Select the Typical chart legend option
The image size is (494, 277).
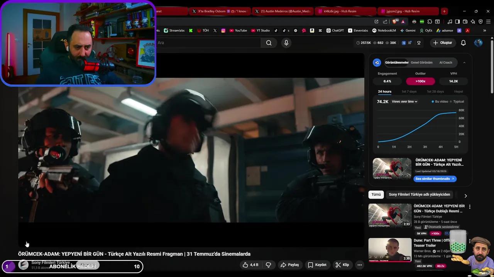coord(458,101)
